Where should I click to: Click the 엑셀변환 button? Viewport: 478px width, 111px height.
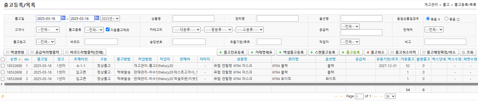point(15,52)
